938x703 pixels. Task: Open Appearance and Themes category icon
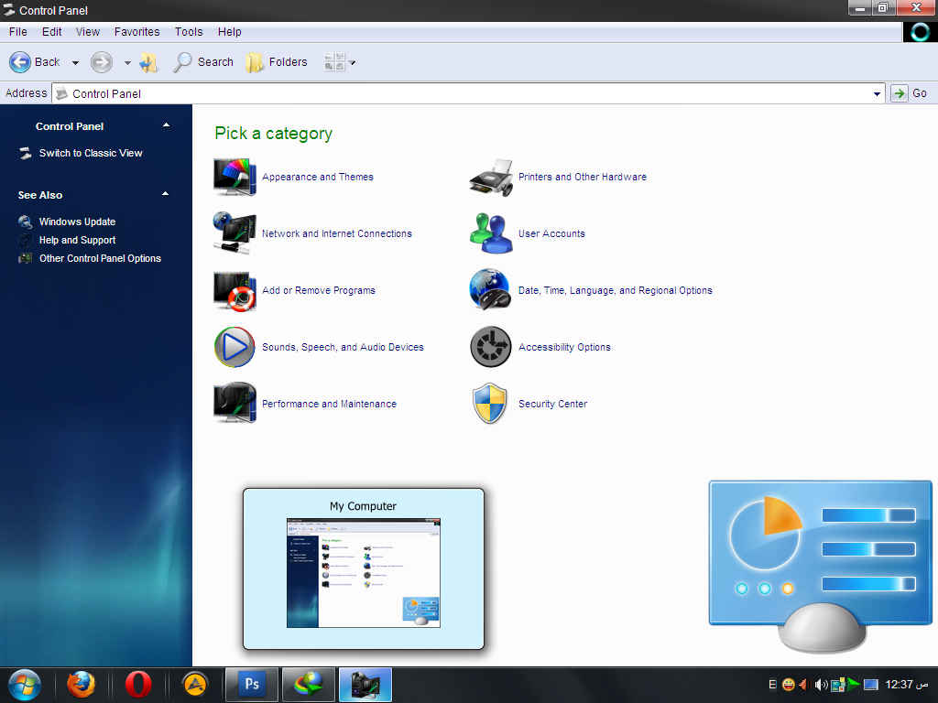(234, 177)
